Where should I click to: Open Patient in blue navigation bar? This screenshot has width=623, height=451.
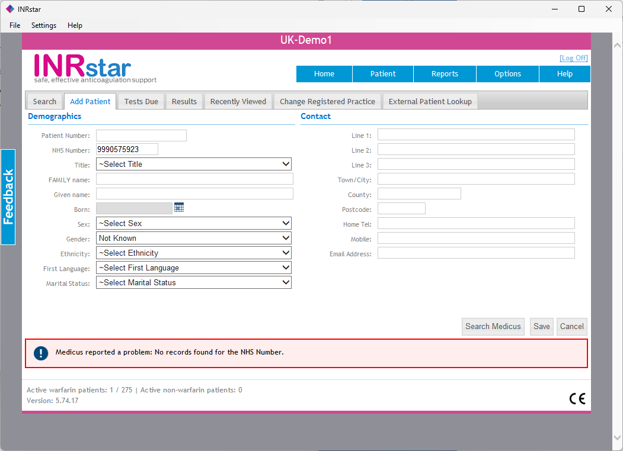383,74
